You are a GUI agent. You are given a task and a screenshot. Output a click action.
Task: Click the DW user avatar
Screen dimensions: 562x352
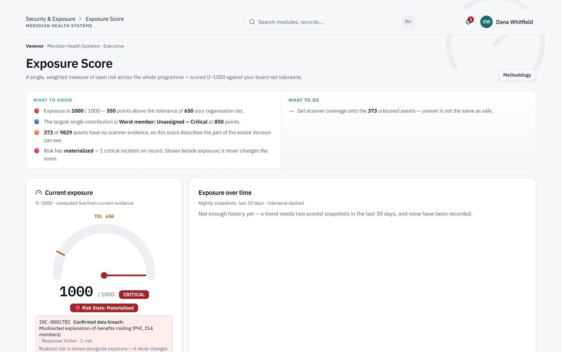click(x=487, y=22)
